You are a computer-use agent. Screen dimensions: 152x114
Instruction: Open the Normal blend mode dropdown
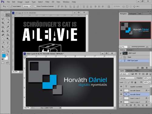point(128,78)
